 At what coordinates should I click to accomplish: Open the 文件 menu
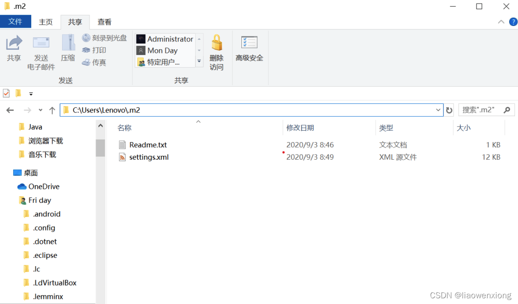pyautogui.click(x=15, y=22)
